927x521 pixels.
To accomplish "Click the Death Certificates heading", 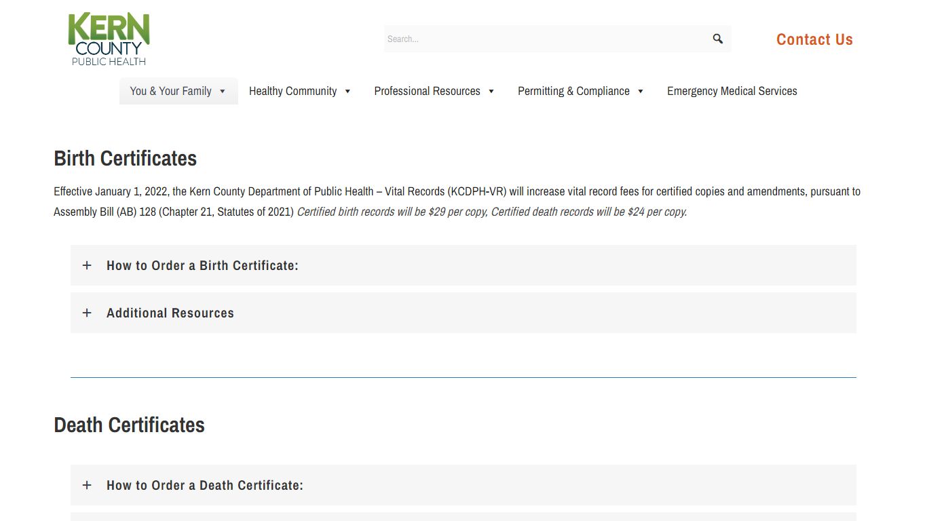I will (x=129, y=425).
